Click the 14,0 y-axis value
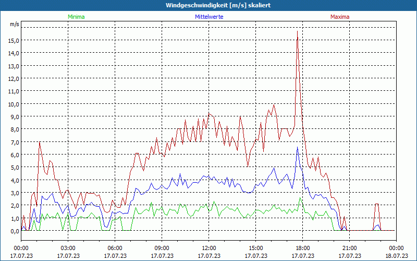Screen dimensions: 417x261 pyautogui.click(x=15, y=53)
